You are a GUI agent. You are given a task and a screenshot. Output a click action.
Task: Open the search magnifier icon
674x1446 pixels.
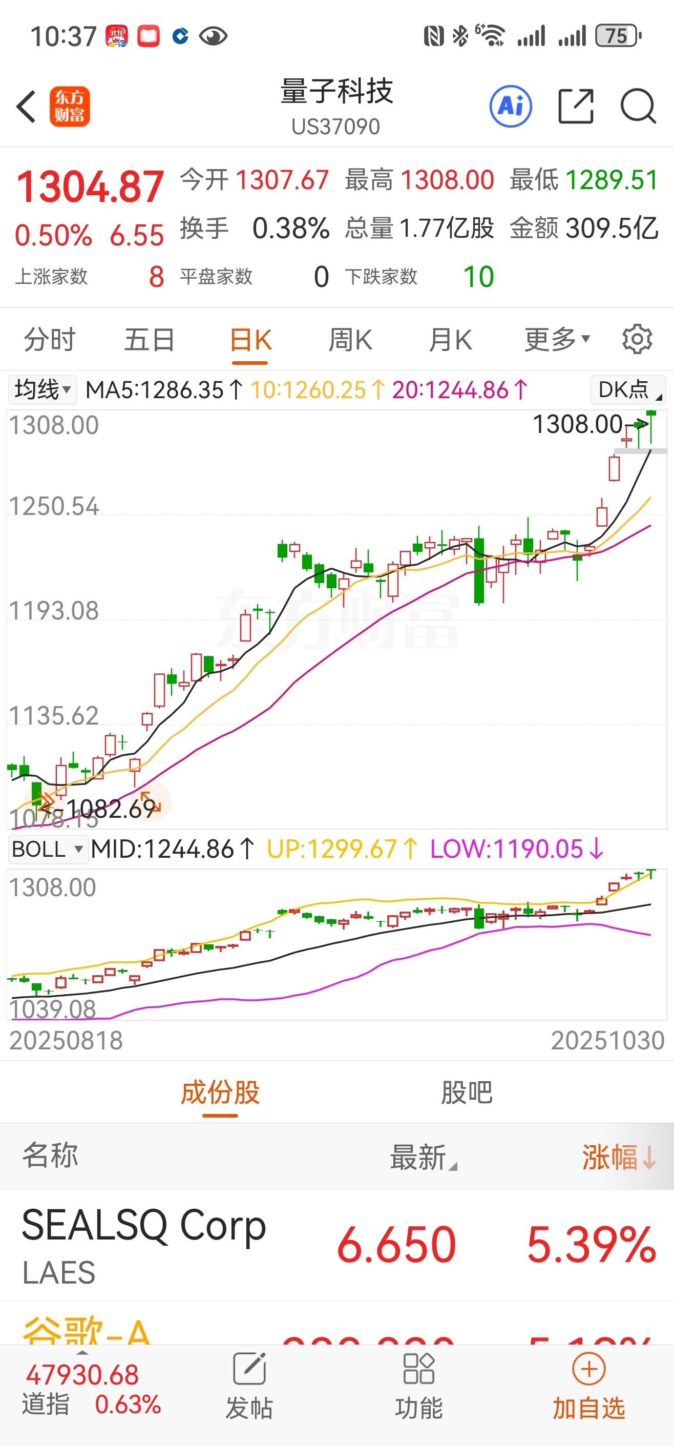tap(638, 106)
